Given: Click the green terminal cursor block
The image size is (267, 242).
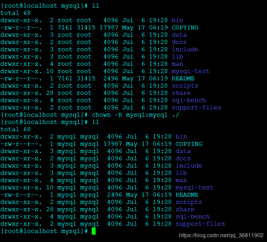Looking at the screenshot, I should point(94,231).
